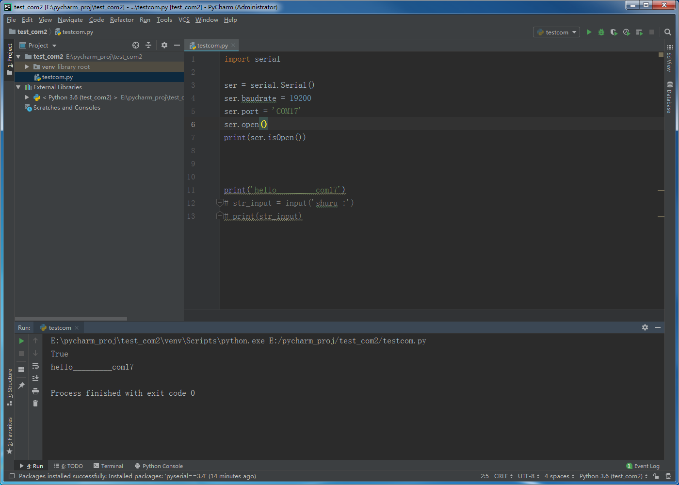
Task: Collapse External Libraries node
Action: tap(18, 87)
